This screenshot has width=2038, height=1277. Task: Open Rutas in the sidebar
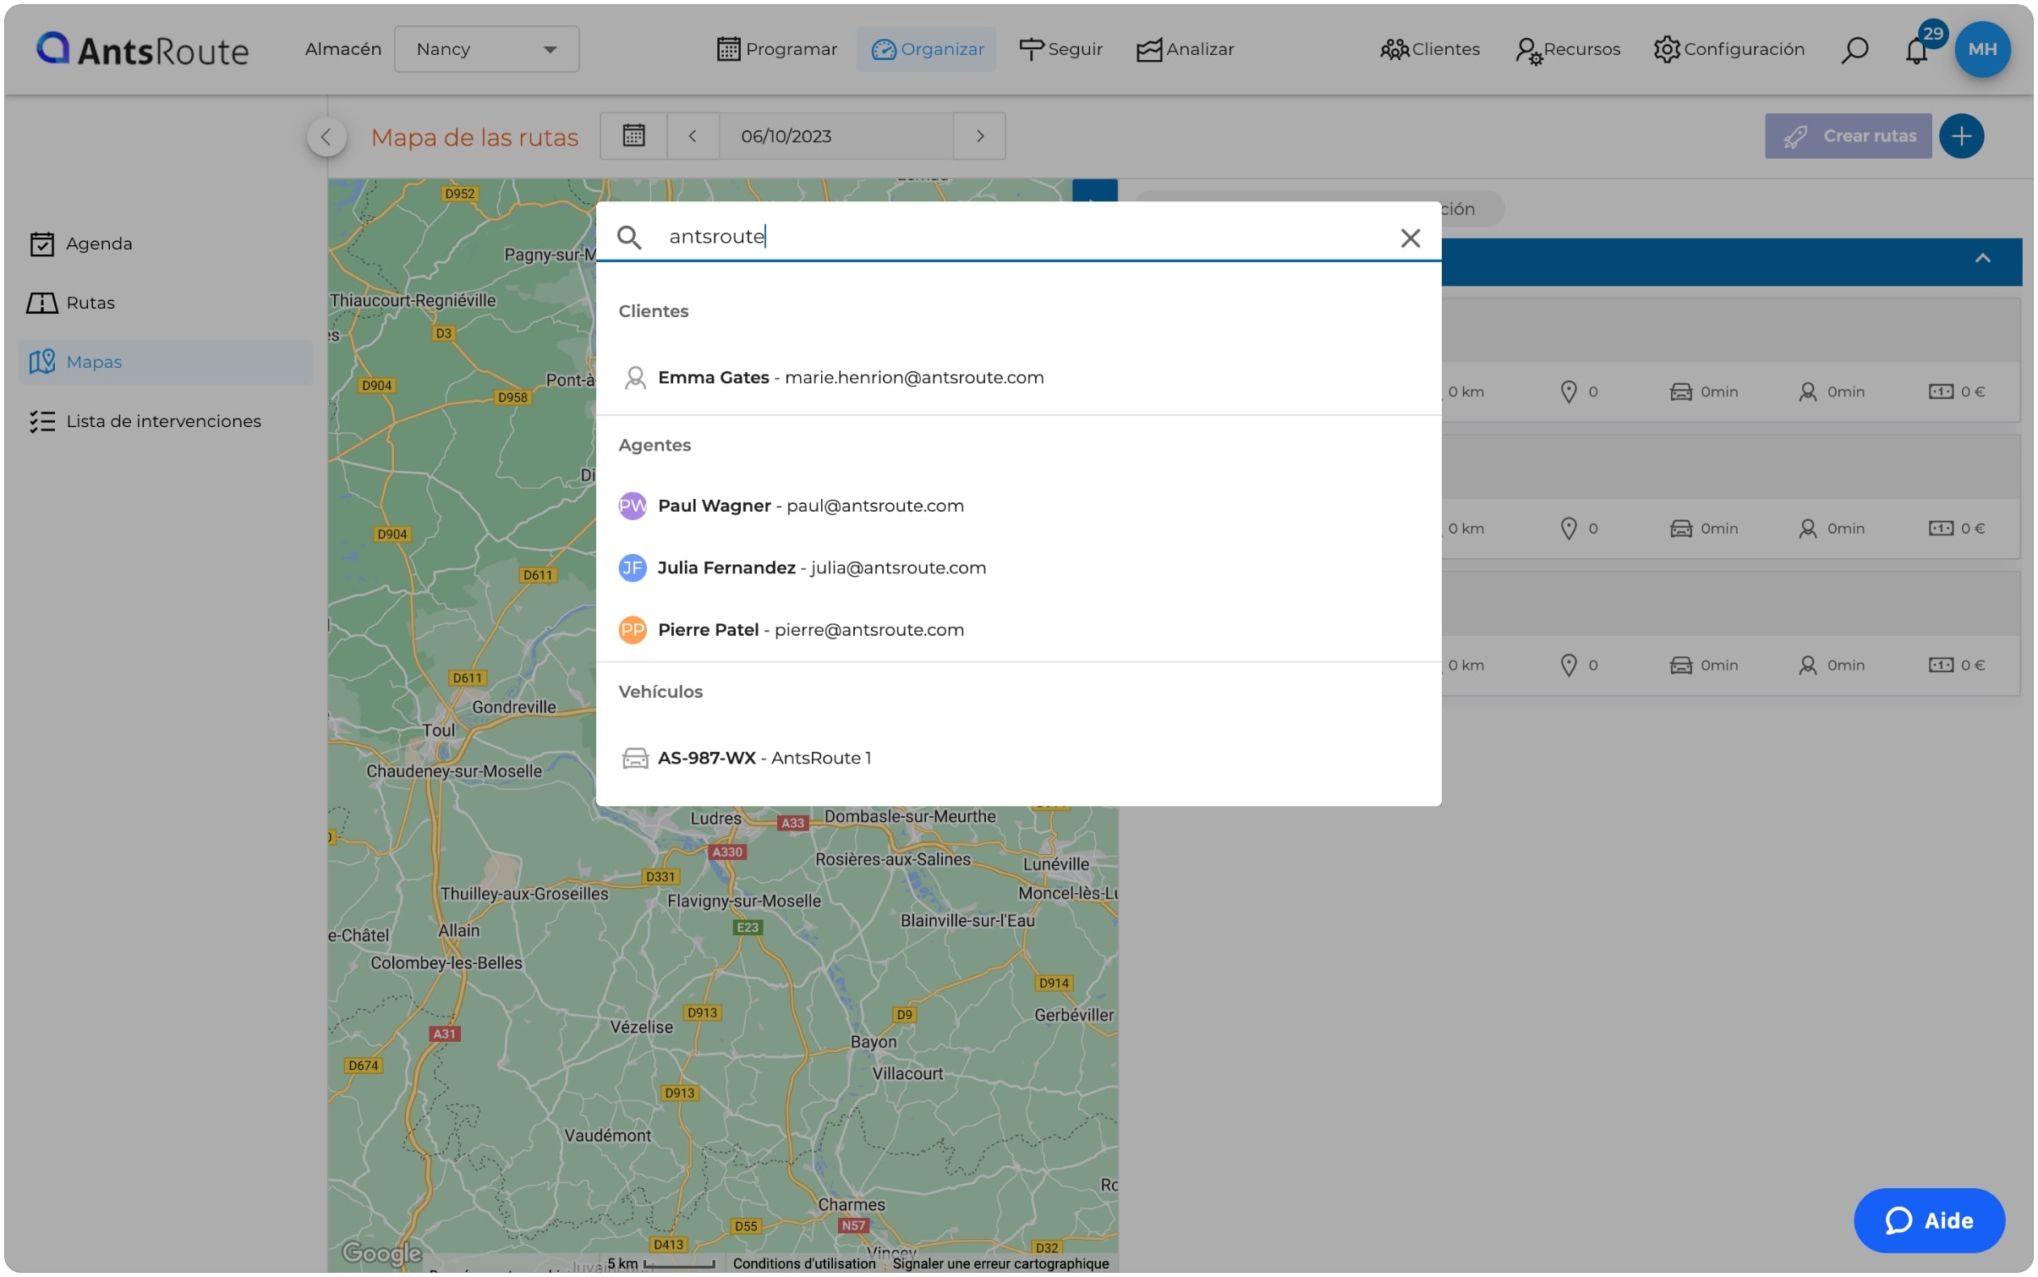coord(166,303)
